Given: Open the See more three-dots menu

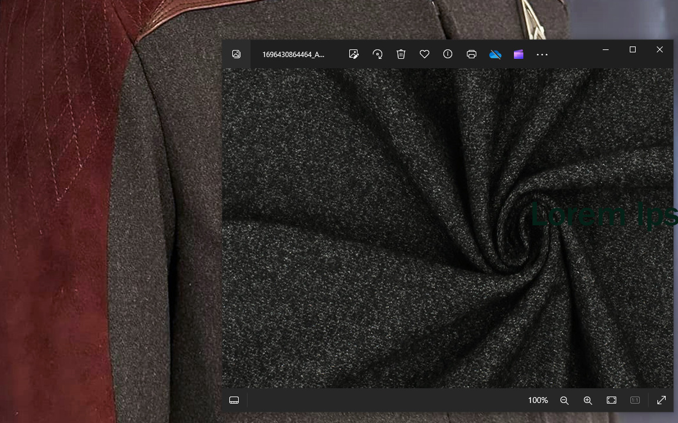Looking at the screenshot, I should [x=542, y=55].
